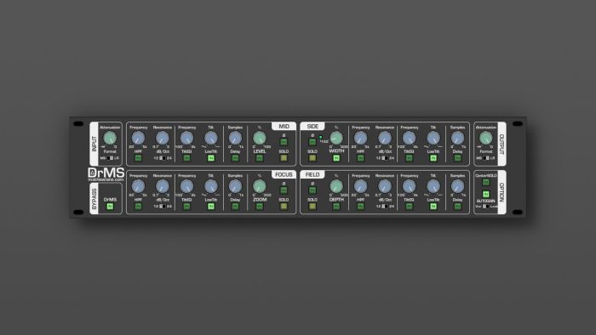This screenshot has width=596, height=335.
Task: Turn the FOCUS Resonance knob
Action: tap(163, 186)
